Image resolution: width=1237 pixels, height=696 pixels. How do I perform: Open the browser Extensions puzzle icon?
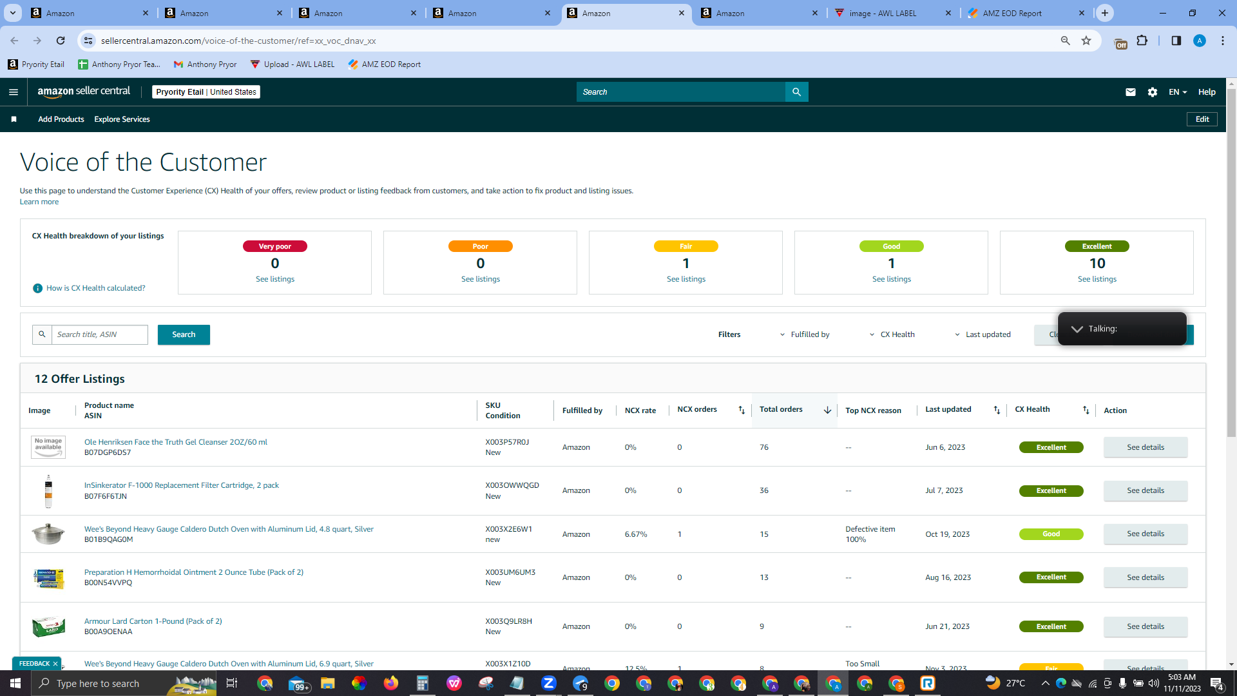coord(1142,41)
